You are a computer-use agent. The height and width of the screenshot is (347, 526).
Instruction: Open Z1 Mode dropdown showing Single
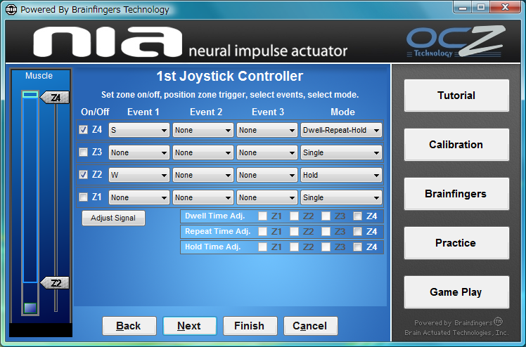341,197
